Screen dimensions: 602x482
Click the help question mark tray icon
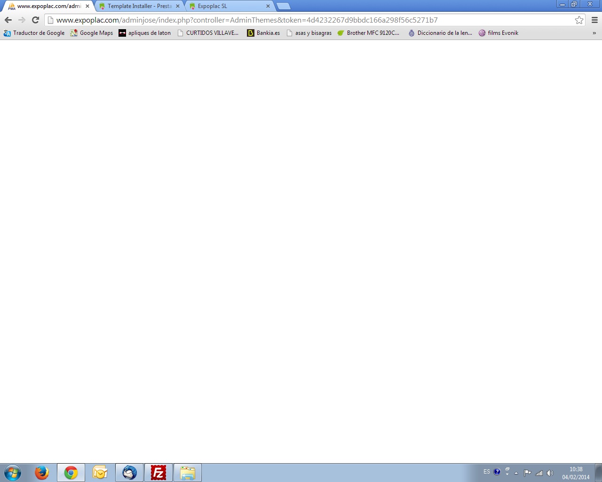click(x=497, y=472)
